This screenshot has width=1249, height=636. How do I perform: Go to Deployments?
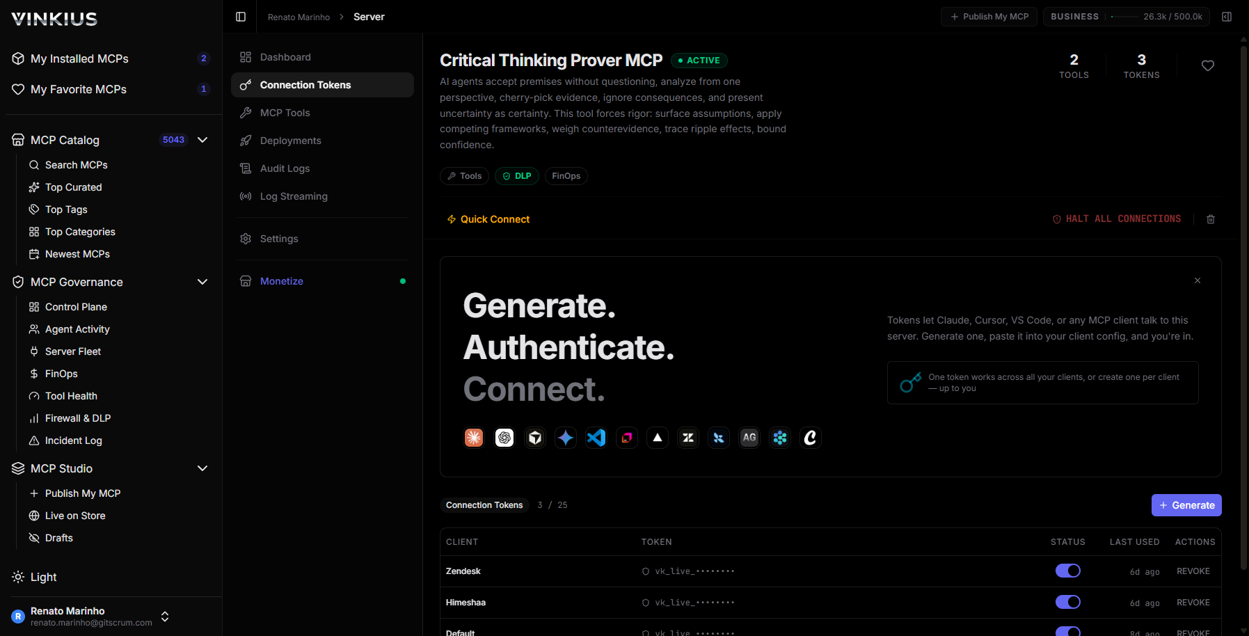point(322,141)
